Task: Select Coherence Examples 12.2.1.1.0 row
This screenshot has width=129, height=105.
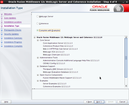Action: click(57, 86)
